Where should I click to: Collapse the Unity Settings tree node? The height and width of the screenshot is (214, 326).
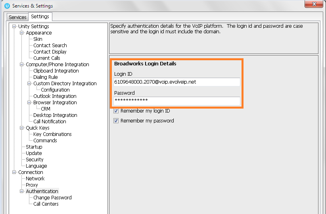pyautogui.click(x=14, y=27)
